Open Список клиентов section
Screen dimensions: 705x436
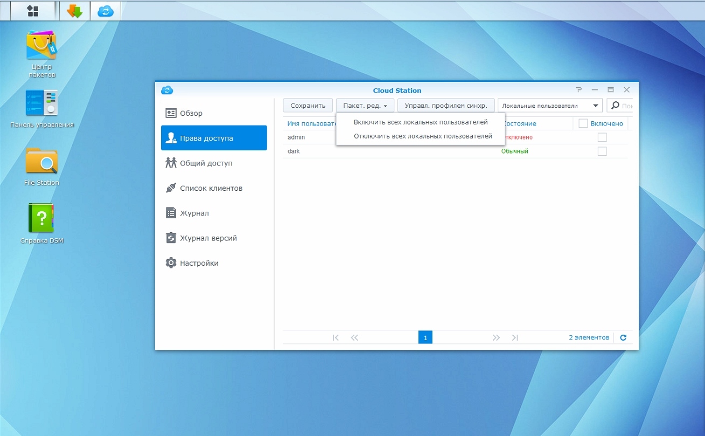214,188
